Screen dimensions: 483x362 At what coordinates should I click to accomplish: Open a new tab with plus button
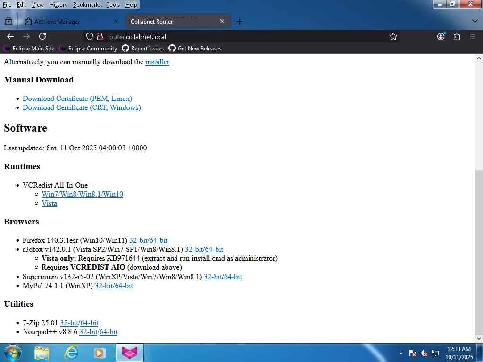point(239,22)
